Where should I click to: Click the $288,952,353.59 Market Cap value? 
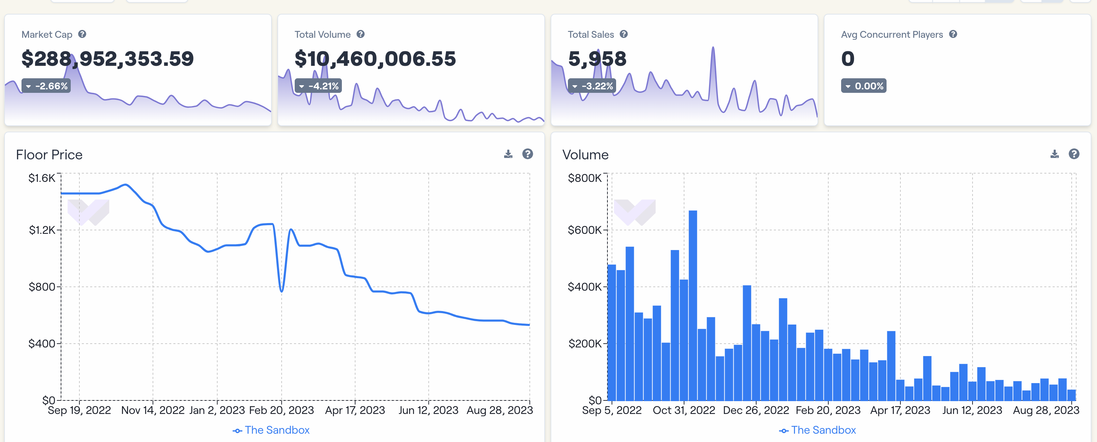(107, 59)
